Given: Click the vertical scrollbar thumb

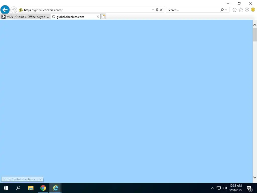Looking at the screenshot, I should point(255,35).
